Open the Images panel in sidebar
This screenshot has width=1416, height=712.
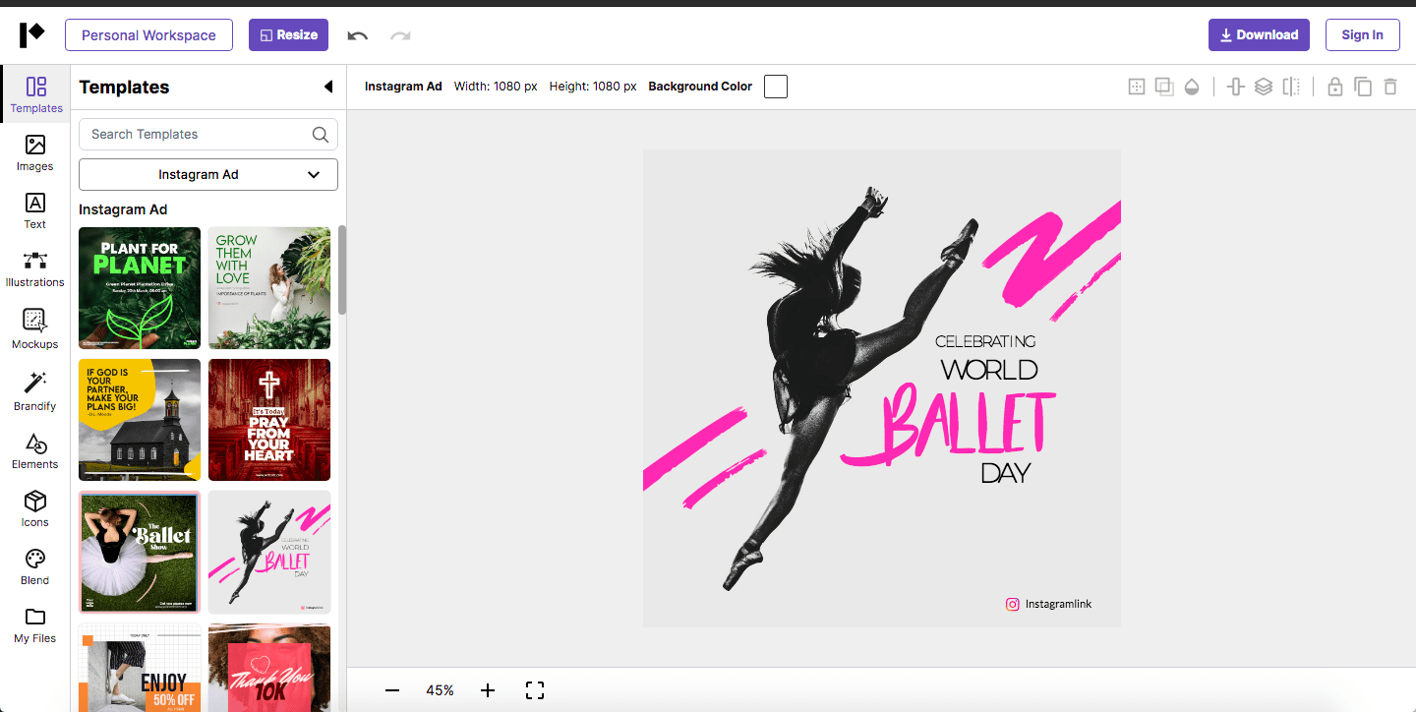click(35, 152)
